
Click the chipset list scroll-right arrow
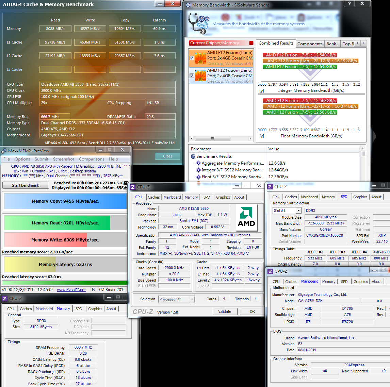click(250, 138)
